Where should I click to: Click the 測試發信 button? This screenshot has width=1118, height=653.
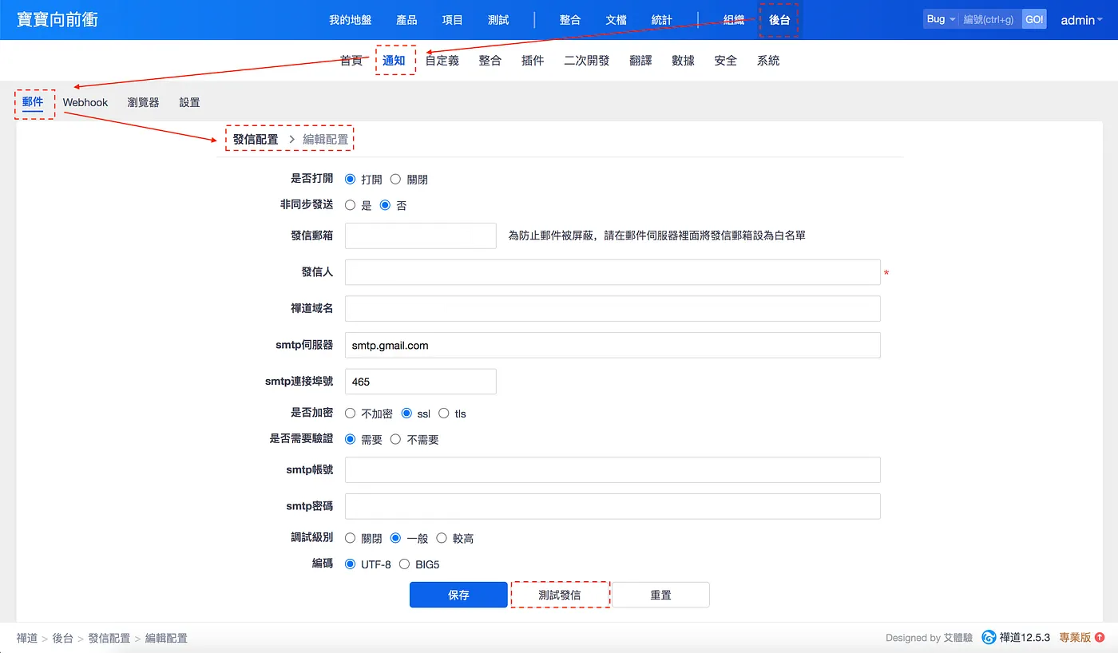click(x=560, y=595)
